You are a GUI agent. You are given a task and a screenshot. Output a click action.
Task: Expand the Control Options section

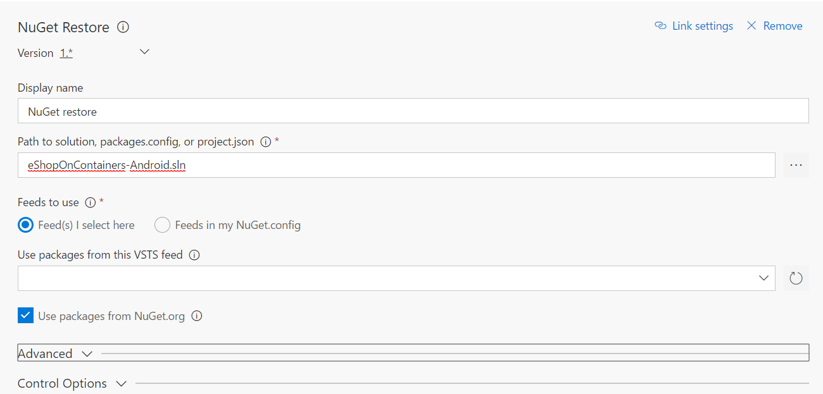pyautogui.click(x=72, y=383)
